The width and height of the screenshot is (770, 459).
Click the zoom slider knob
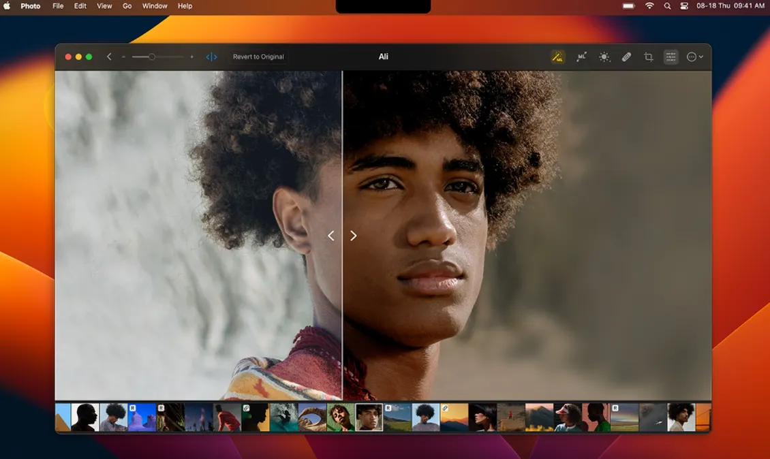[152, 57]
